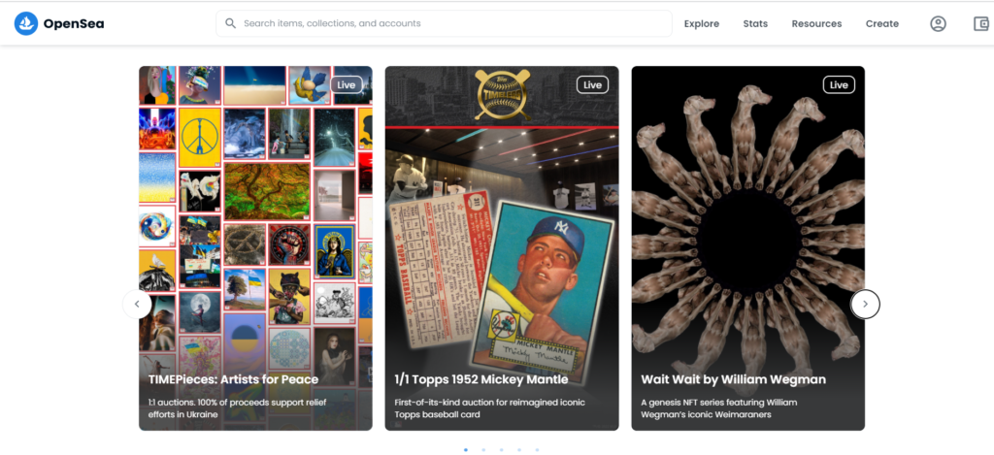Viewport: 994px width, 455px height.
Task: Click Live badge on TIMEPieces card
Action: tap(347, 85)
